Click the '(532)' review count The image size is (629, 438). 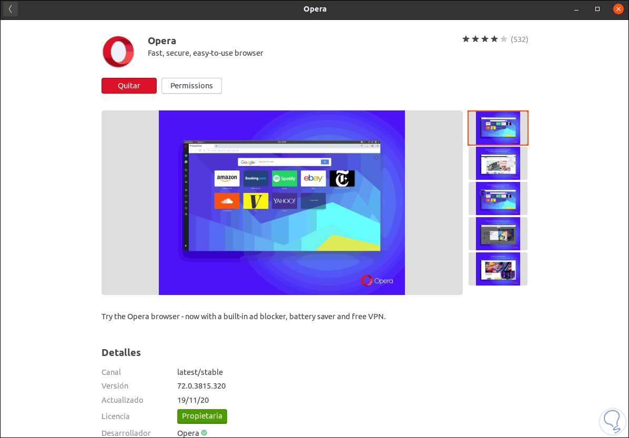click(x=520, y=39)
